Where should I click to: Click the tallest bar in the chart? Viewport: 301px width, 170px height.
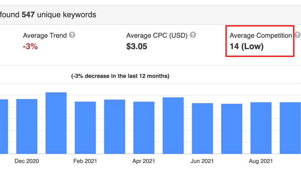tap(56, 123)
